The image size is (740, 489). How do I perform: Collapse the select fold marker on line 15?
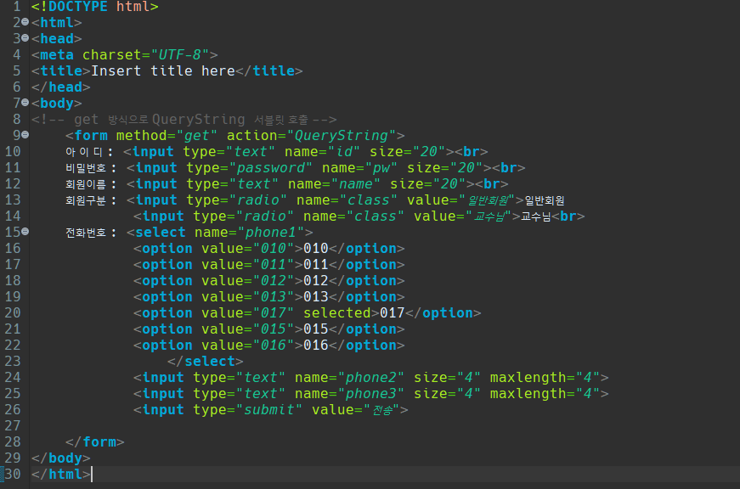[x=25, y=232]
